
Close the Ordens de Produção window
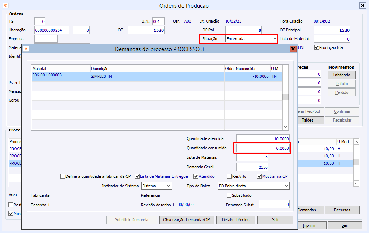[x=363, y=5]
